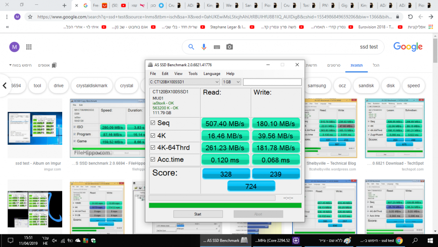Open the FileHippo AS SSD benchmark thumbnail

[x=107, y=128]
